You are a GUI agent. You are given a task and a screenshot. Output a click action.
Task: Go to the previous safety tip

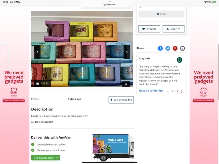tap(168, 92)
